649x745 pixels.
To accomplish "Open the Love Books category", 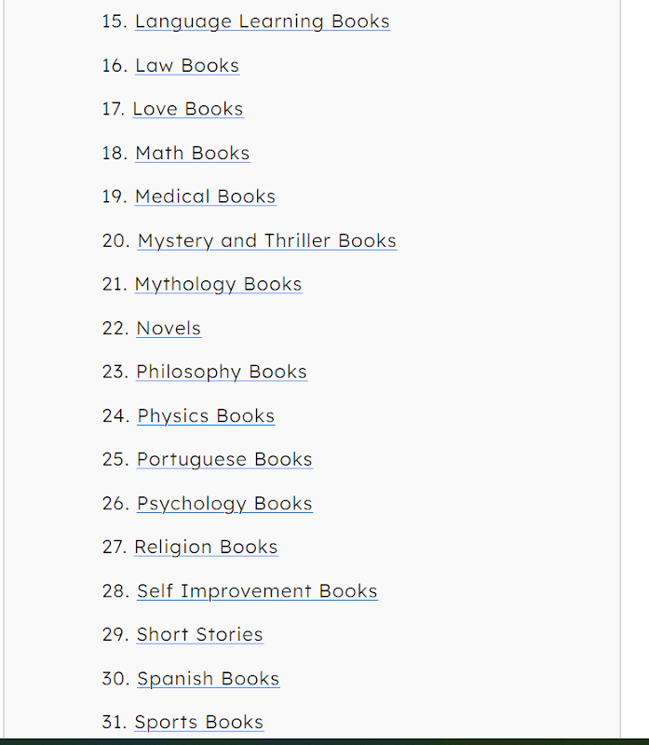I will [x=187, y=109].
